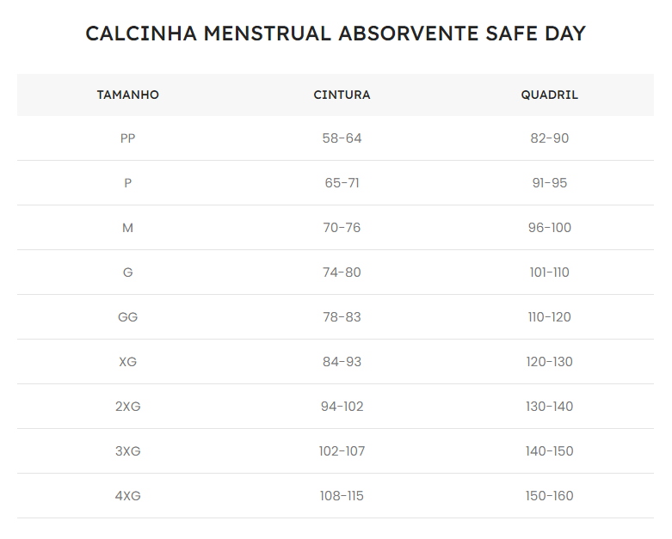Viewport: 672px width, 539px height.
Task: Click waist value 108-115
Action: pos(342,496)
